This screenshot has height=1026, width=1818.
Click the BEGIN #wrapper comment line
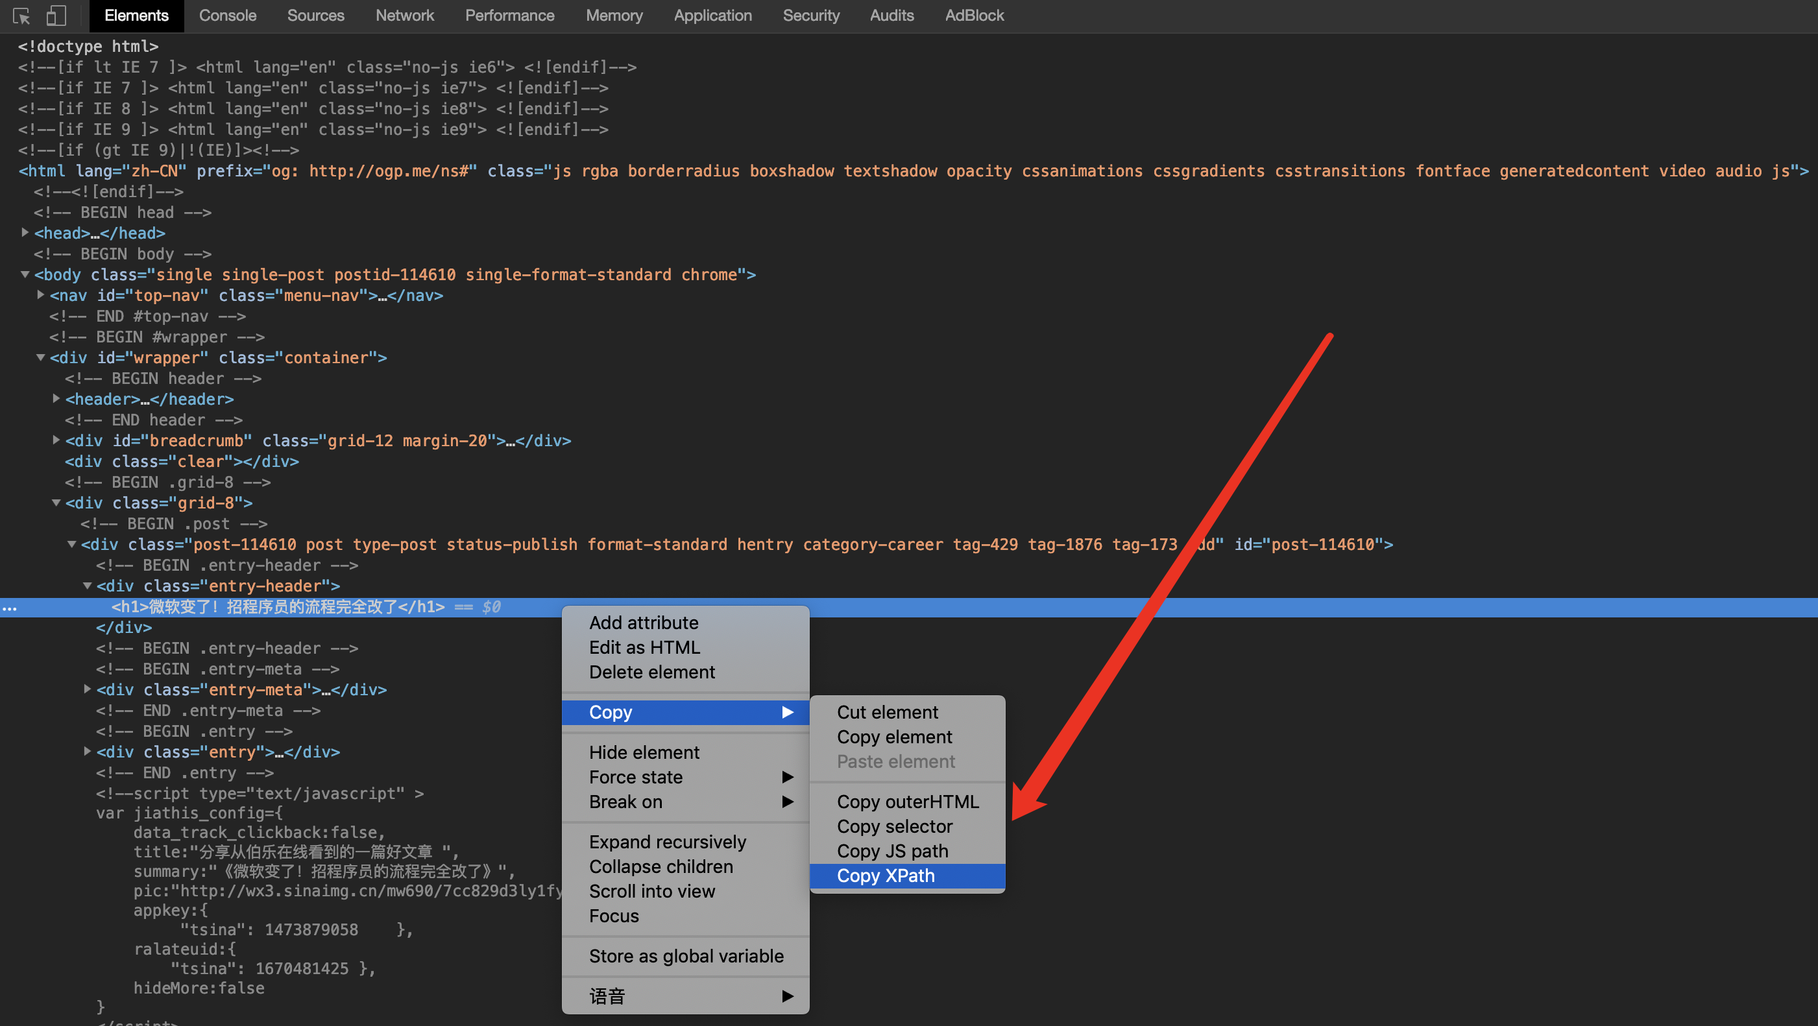coord(156,337)
